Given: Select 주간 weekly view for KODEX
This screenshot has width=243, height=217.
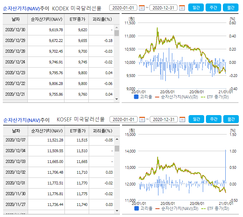Looking at the screenshot, I should pyautogui.click(x=213, y=7).
